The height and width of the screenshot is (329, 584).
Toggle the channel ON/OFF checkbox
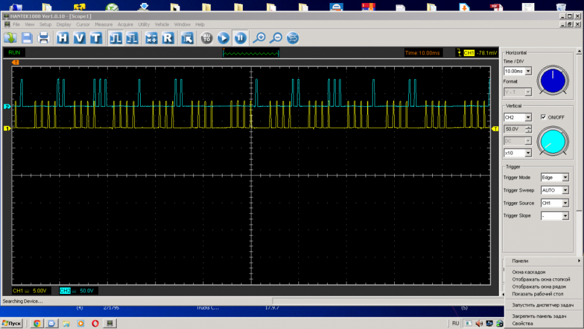tap(544, 117)
